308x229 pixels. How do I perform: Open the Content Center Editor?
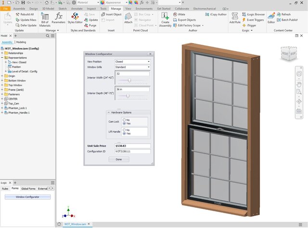pyautogui.click(x=271, y=19)
